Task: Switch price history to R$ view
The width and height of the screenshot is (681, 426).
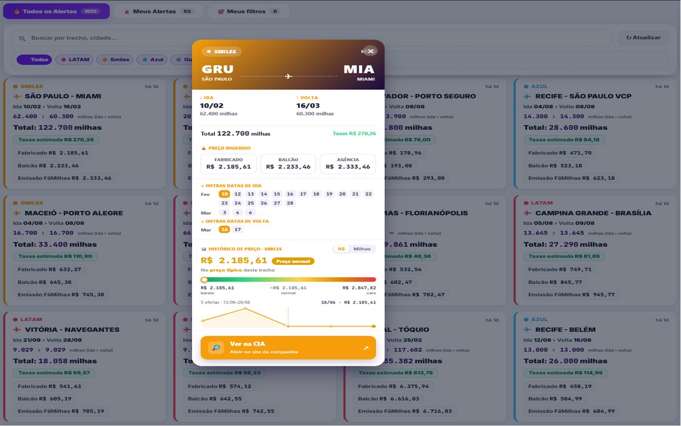Action: (341, 249)
